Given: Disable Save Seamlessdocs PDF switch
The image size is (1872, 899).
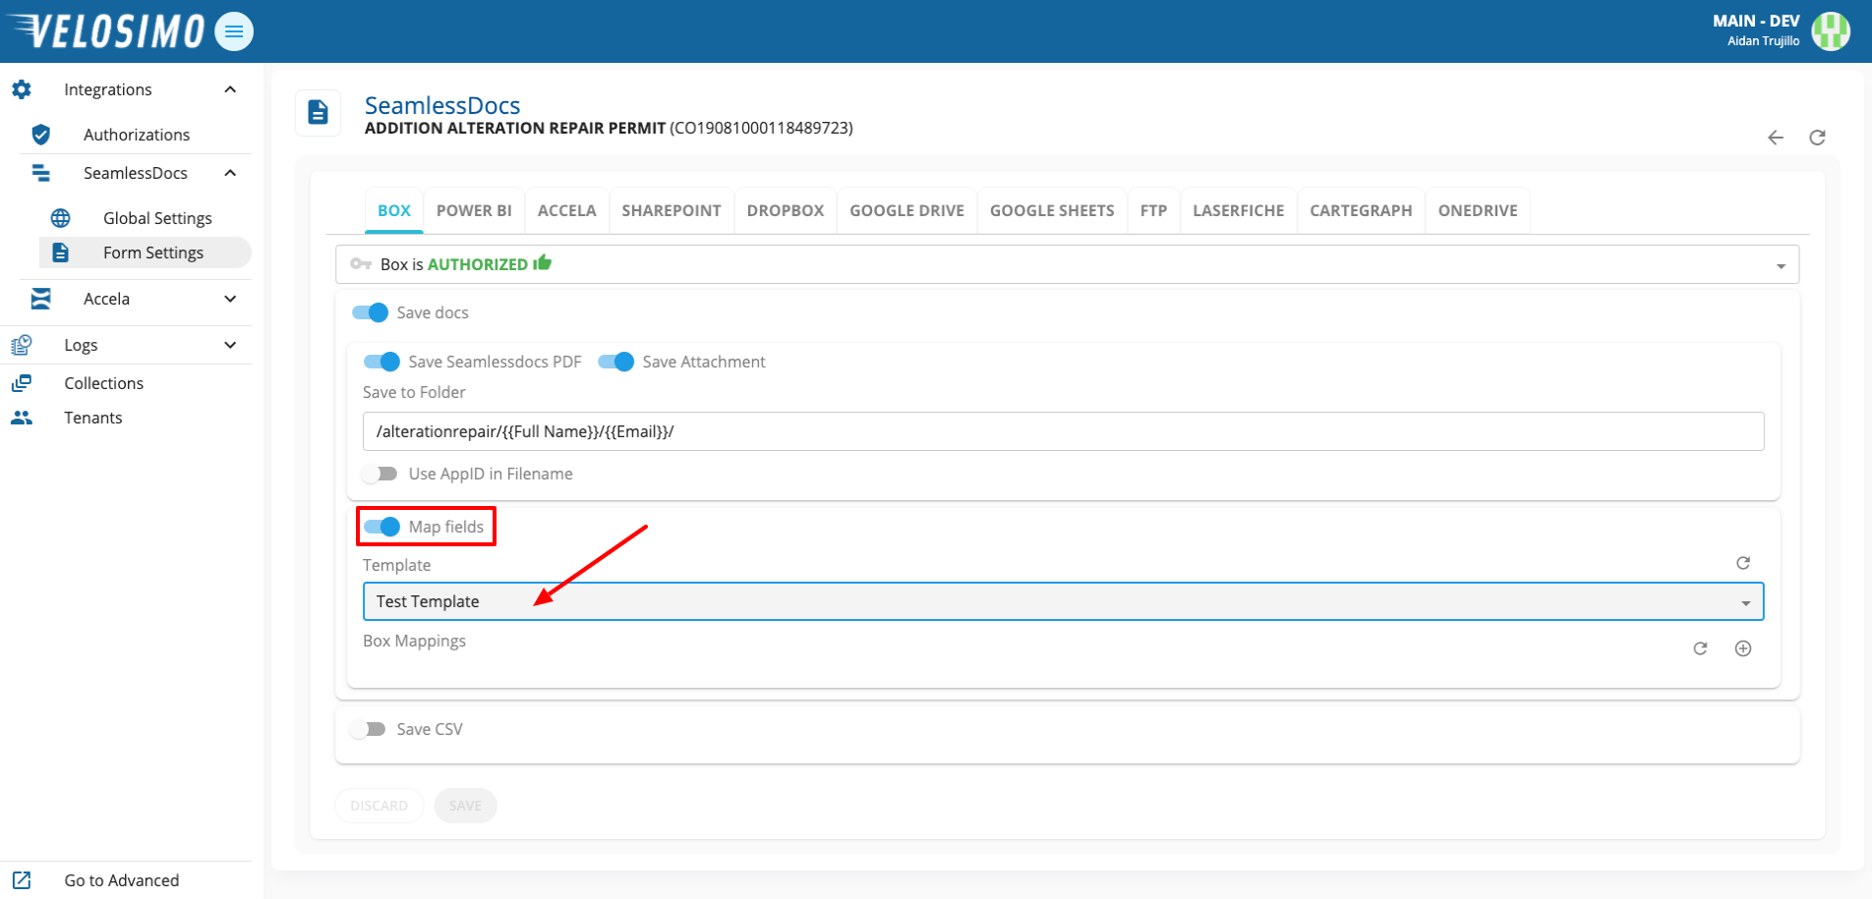Looking at the screenshot, I should 381,362.
